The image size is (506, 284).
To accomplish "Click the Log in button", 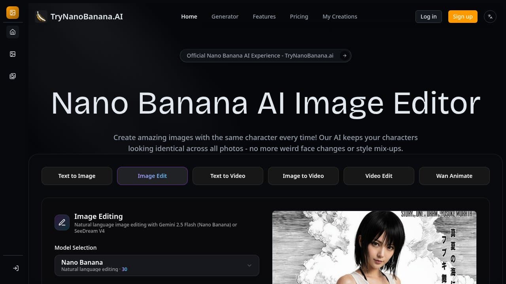I will [429, 17].
